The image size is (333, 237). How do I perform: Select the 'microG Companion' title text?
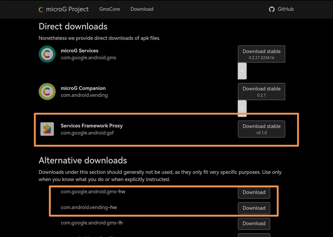(83, 88)
